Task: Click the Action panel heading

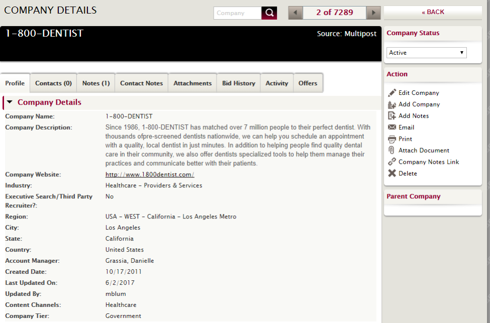Action: [x=397, y=74]
